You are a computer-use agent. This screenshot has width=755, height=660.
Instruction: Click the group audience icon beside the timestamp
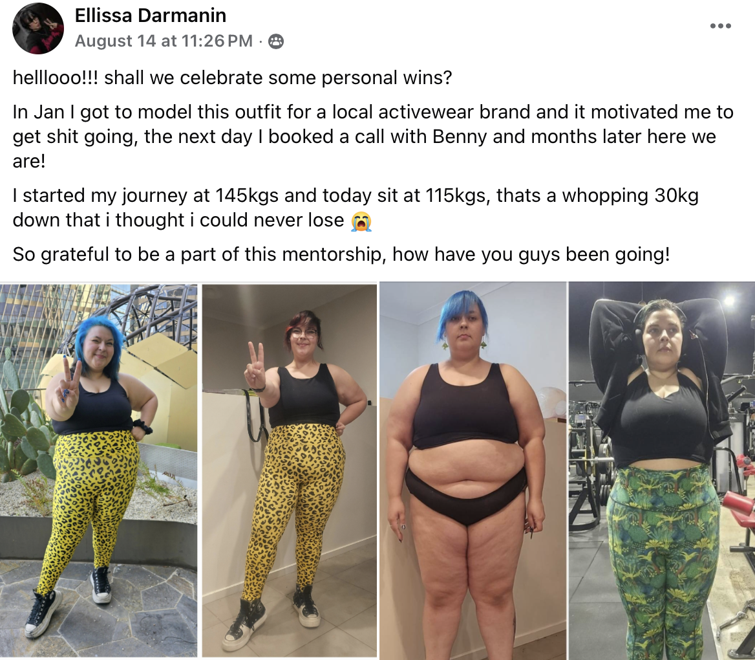coord(275,41)
